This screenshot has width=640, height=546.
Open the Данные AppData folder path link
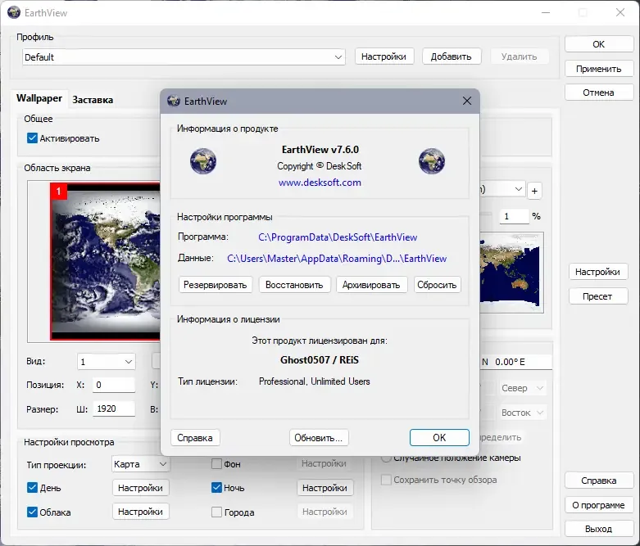(337, 259)
